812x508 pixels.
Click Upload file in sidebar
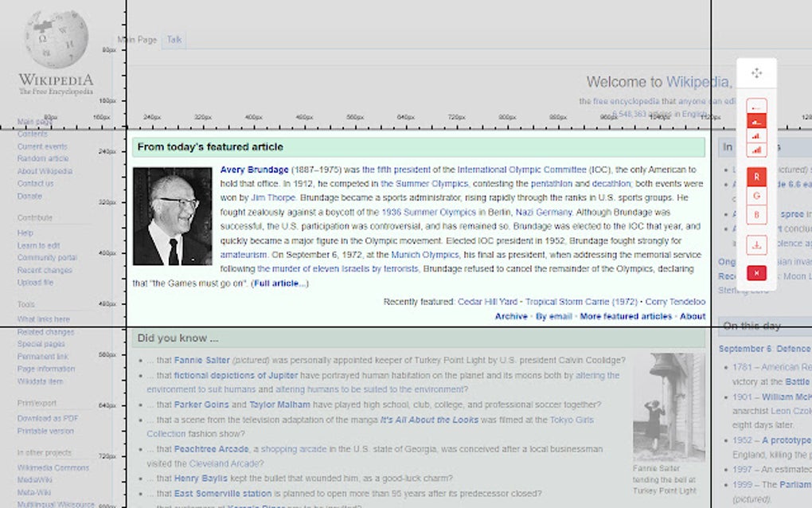click(35, 282)
